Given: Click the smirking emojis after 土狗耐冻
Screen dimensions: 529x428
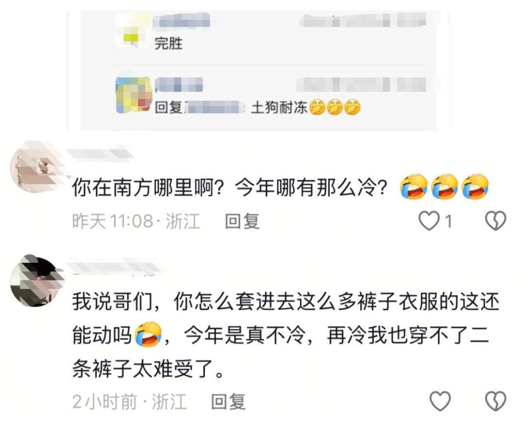Looking at the screenshot, I should [335, 108].
